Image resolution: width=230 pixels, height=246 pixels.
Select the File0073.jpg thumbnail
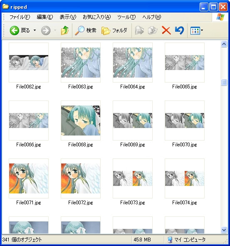133,178
